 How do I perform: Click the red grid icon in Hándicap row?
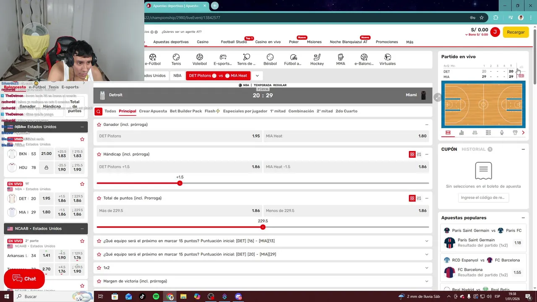click(x=412, y=154)
